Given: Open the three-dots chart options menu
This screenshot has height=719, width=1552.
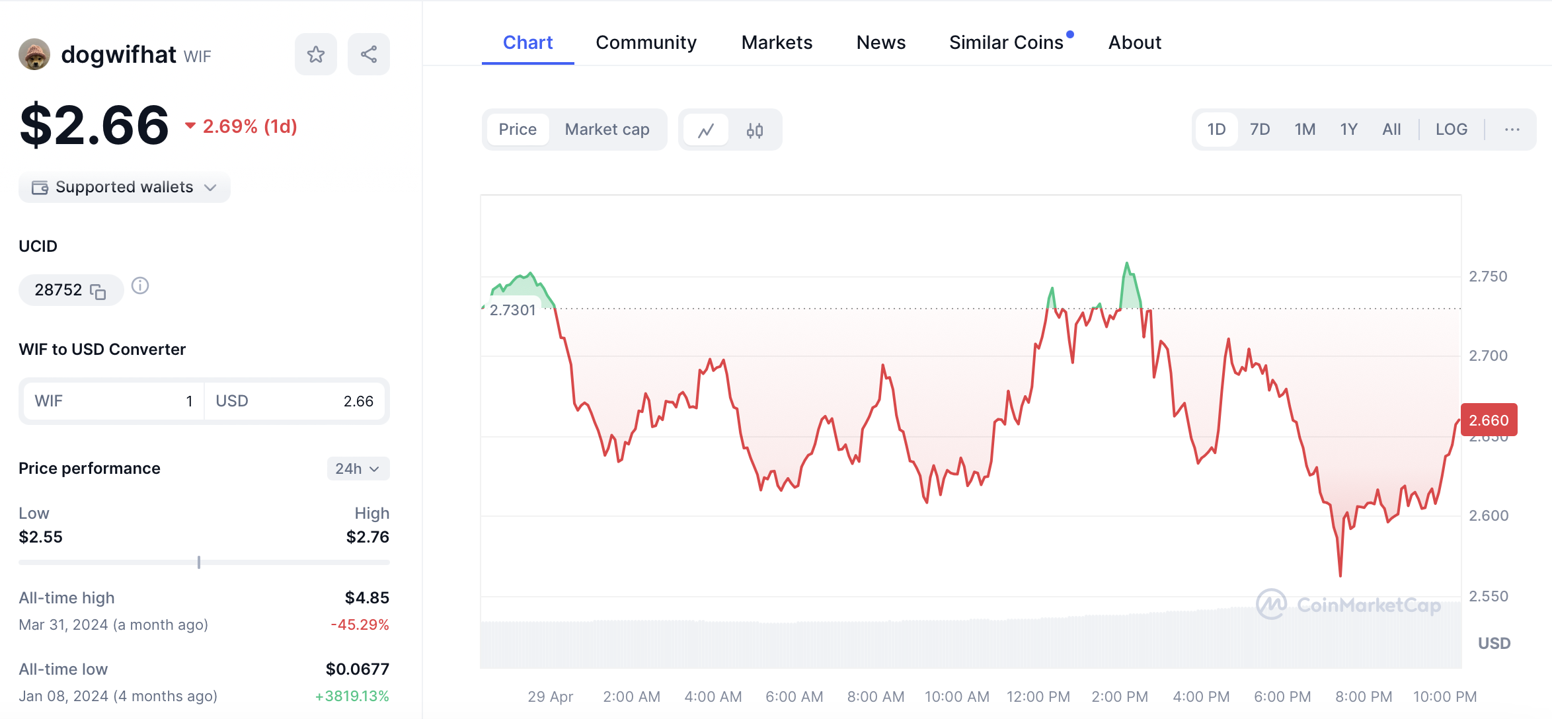Looking at the screenshot, I should click(x=1512, y=130).
